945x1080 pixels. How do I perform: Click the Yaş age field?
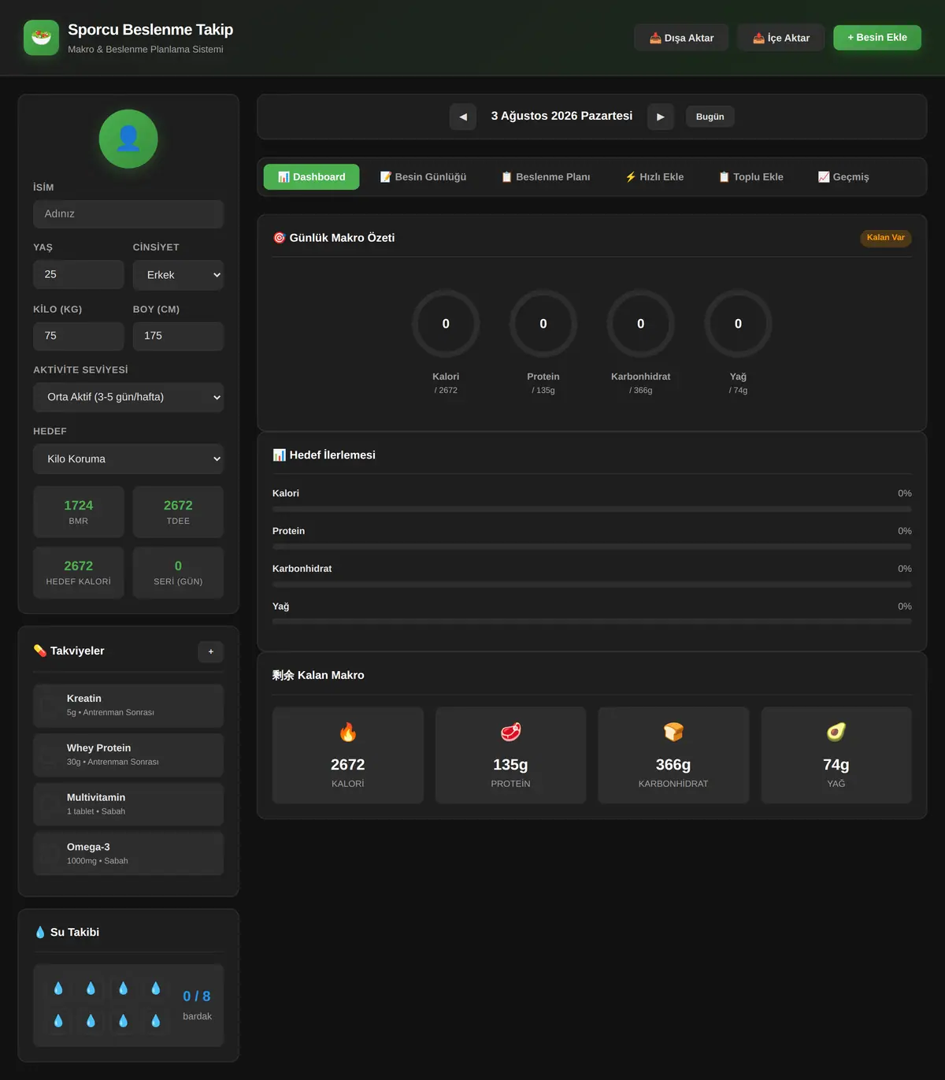[x=79, y=275]
